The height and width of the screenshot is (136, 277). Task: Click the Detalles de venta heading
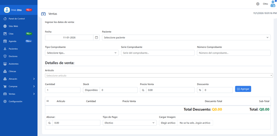(x=60, y=63)
